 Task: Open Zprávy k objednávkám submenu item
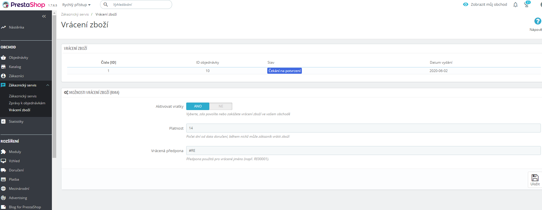(27, 103)
